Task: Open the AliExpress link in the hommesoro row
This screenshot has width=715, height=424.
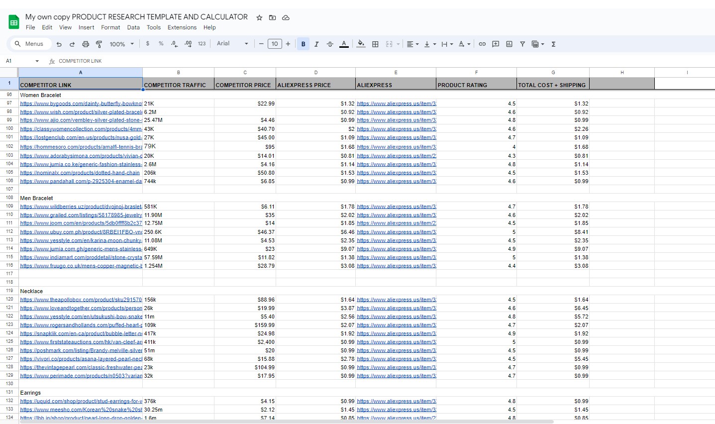Action: pyautogui.click(x=397, y=147)
